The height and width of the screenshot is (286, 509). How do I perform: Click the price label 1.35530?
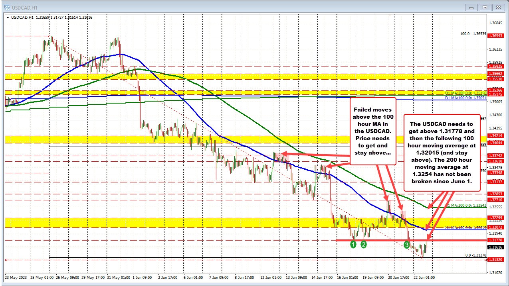tap(495, 80)
